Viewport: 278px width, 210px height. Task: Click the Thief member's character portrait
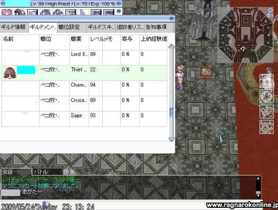tap(10, 73)
